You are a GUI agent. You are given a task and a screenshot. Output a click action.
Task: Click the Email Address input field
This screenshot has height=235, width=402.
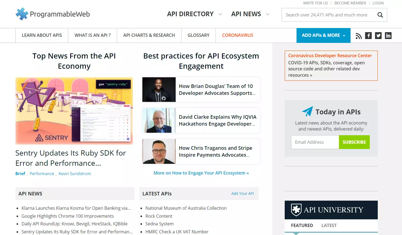315,142
